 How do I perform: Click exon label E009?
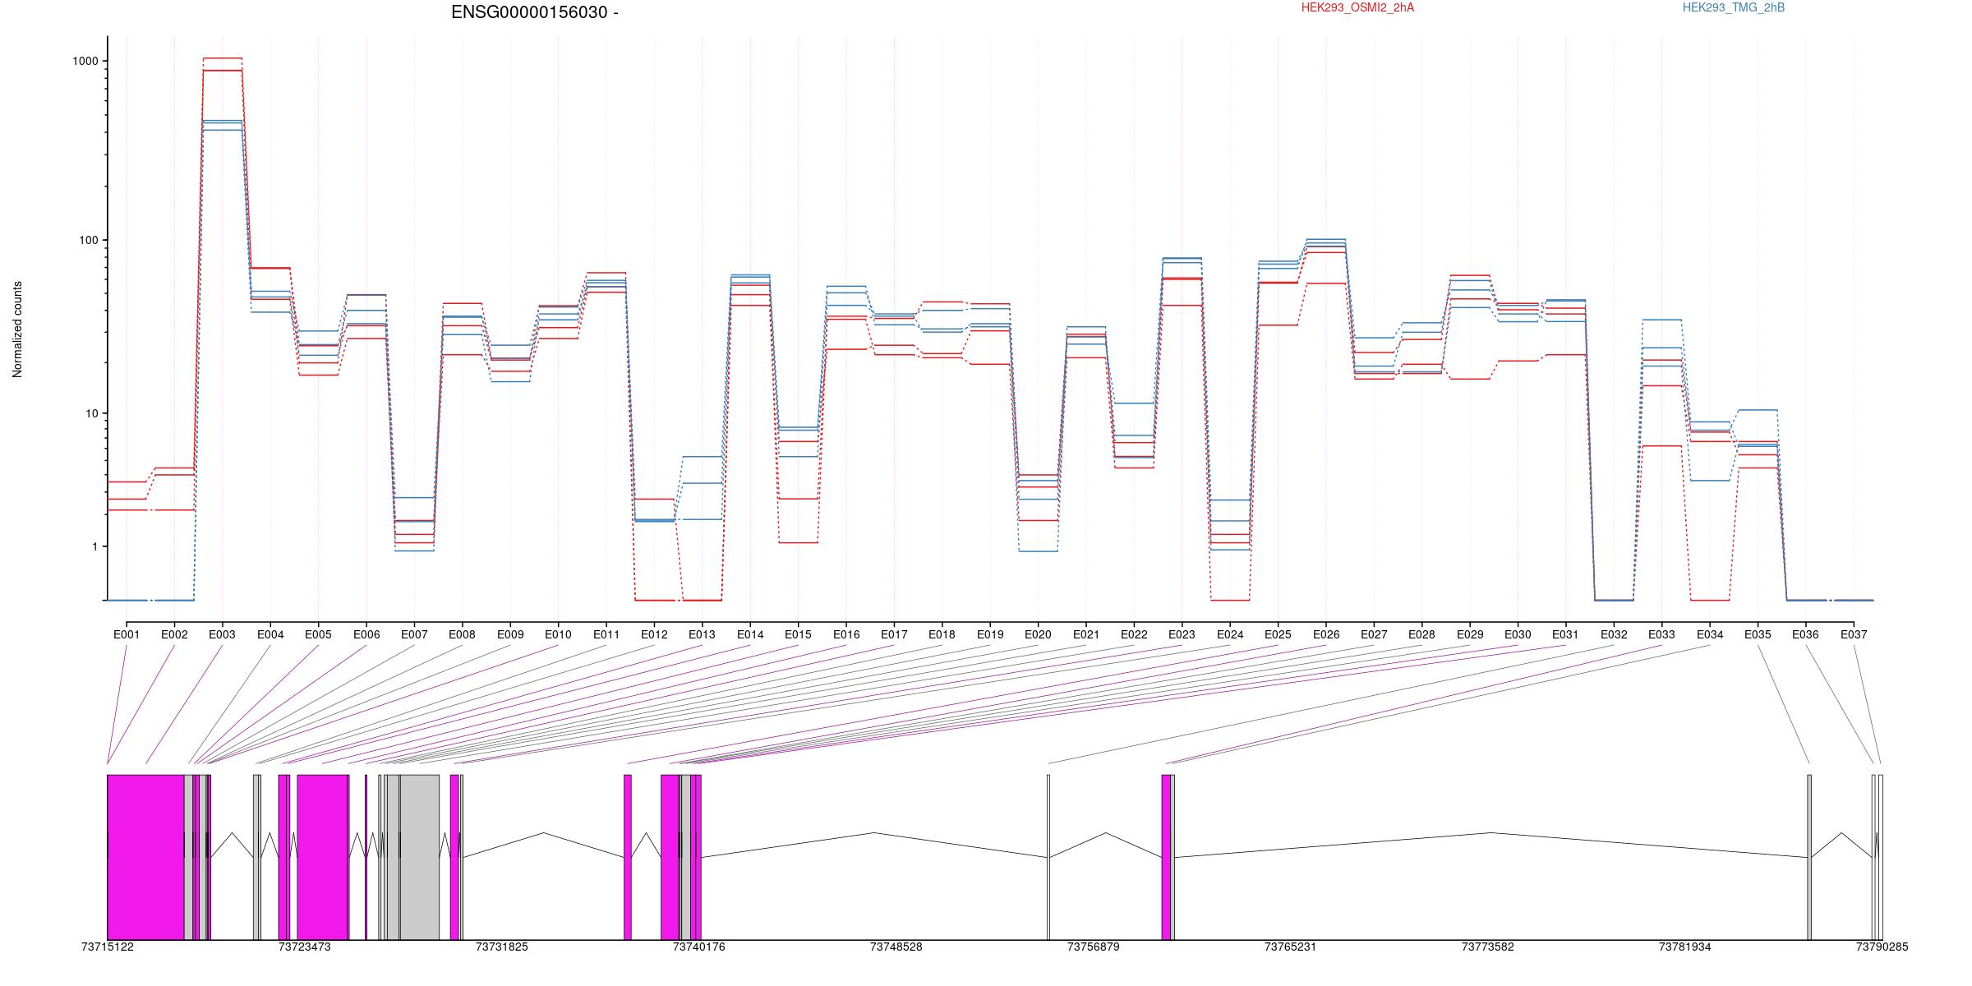(510, 634)
